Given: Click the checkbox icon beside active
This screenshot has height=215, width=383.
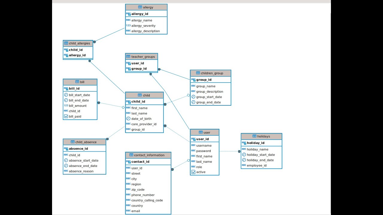Looking at the screenshot, I should [x=193, y=172].
